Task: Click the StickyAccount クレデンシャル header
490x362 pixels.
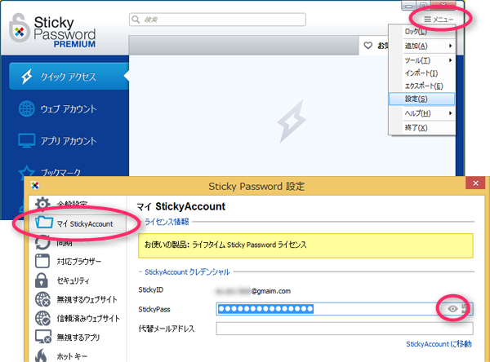Action: pos(187,271)
